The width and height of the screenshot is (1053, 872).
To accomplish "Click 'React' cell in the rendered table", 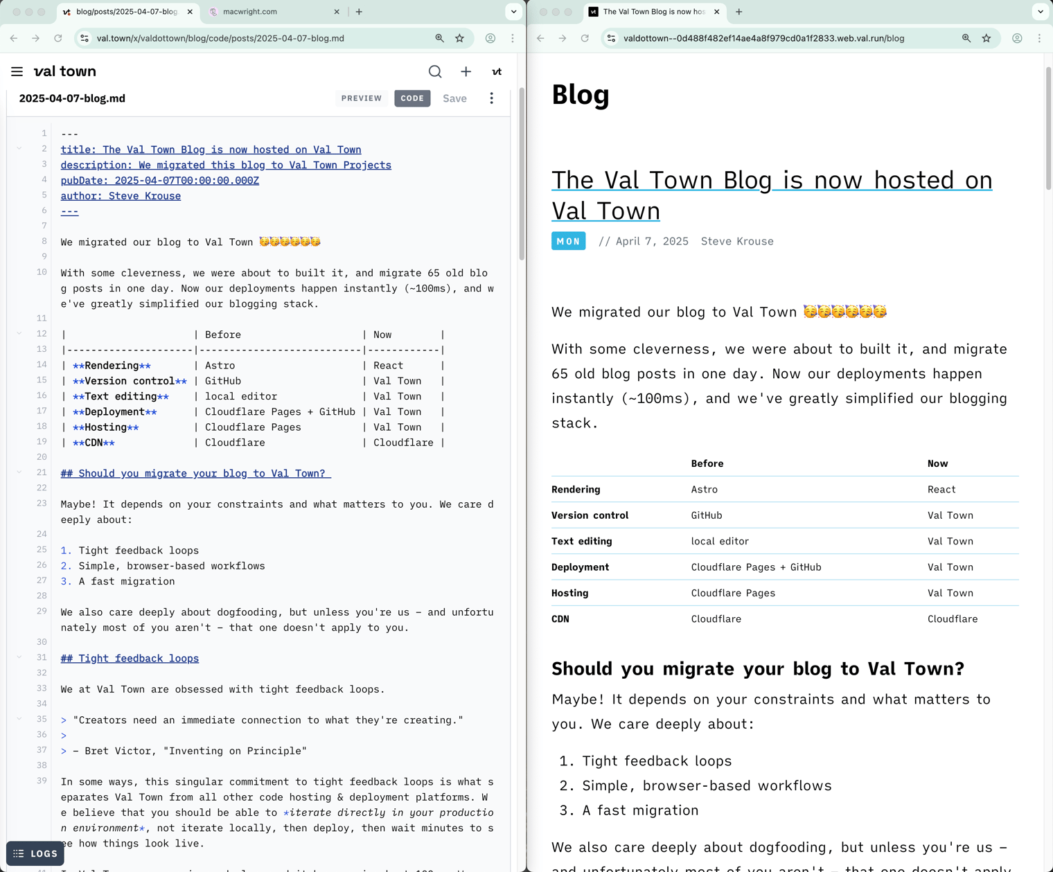I will pos(941,490).
